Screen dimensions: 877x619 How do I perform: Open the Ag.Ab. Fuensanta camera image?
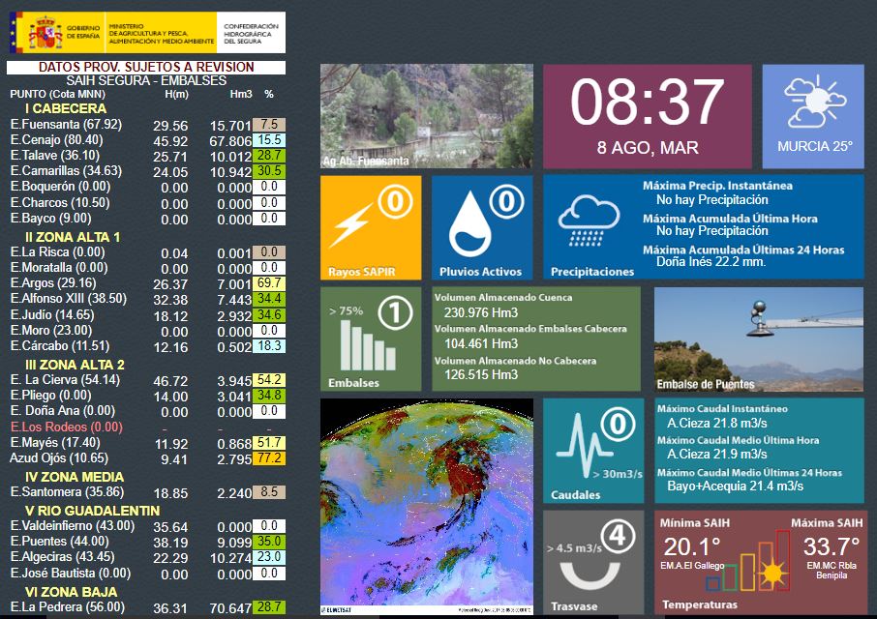pos(427,116)
